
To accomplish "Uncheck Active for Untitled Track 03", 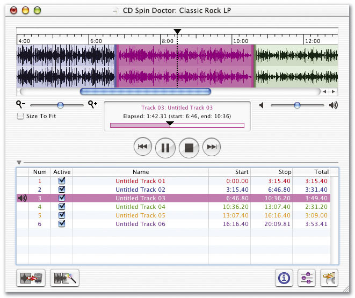I will (x=62, y=198).
